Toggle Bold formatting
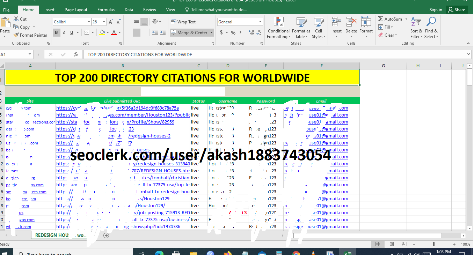 point(56,32)
